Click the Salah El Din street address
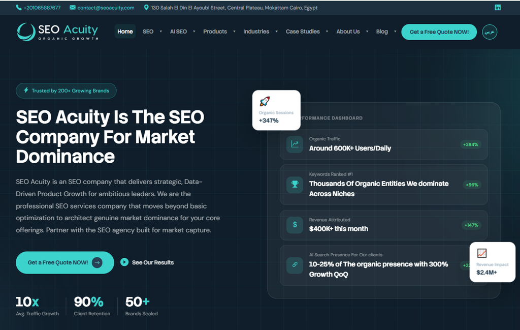The height and width of the screenshot is (330, 520). point(234,8)
